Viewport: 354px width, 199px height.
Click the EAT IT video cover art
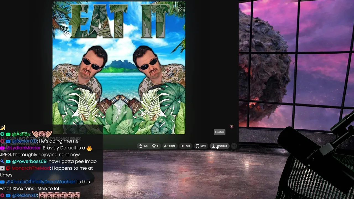pos(119,68)
